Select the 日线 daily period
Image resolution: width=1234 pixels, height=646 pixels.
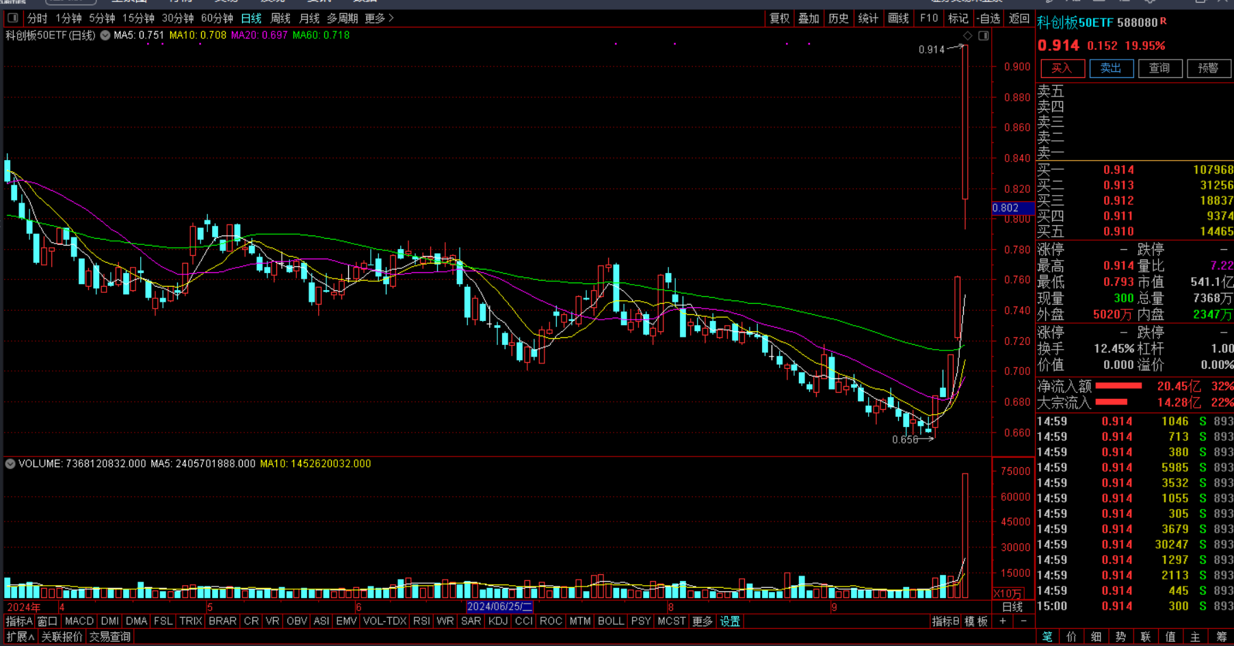point(251,18)
